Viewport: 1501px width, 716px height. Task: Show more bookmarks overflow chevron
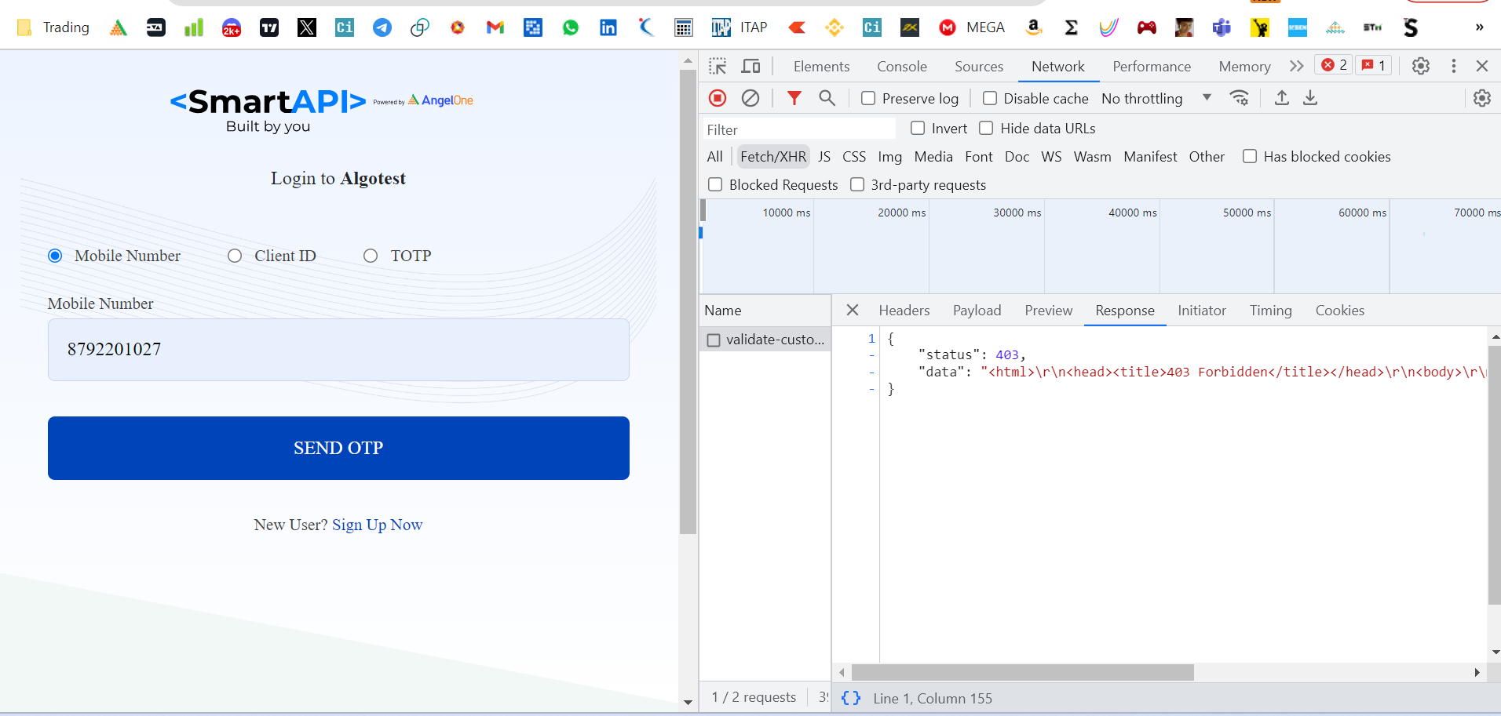coord(1480,27)
